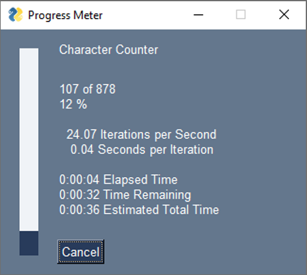The image size is (307, 275).
Task: Click empty title bar space beside the title
Action: coord(145,15)
